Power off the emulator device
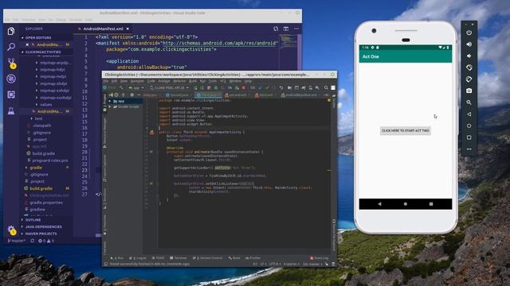Viewport: 510px width, 286px height. [x=469, y=33]
